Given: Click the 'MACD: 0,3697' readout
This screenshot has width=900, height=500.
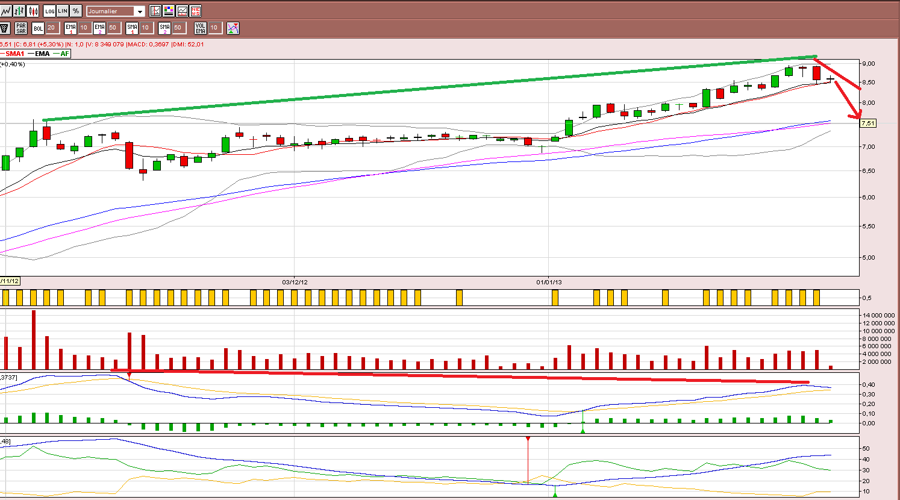Looking at the screenshot, I should pyautogui.click(x=148, y=45).
